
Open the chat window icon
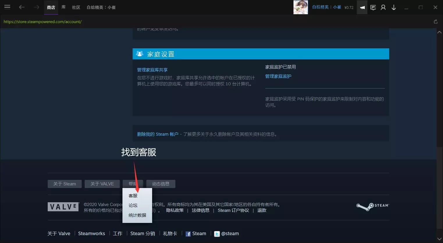[x=373, y=7]
